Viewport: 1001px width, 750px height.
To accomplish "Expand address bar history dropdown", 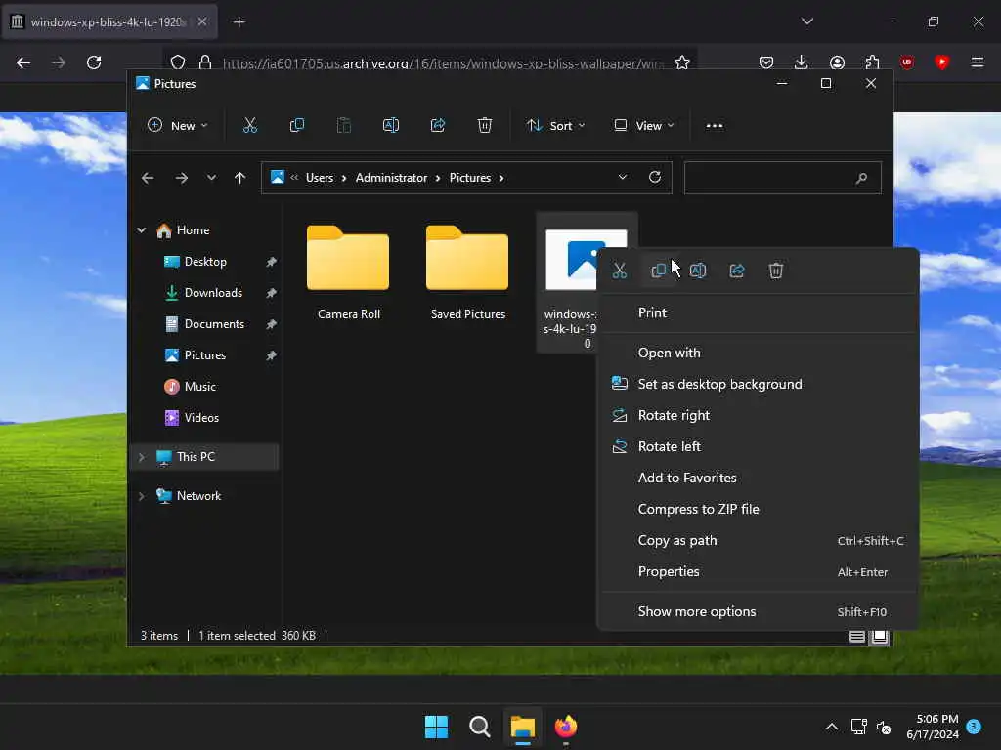I will coord(623,177).
